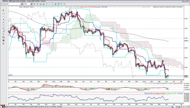
Task: Select the blue up-arrow marker tool
Action: (4, 19)
